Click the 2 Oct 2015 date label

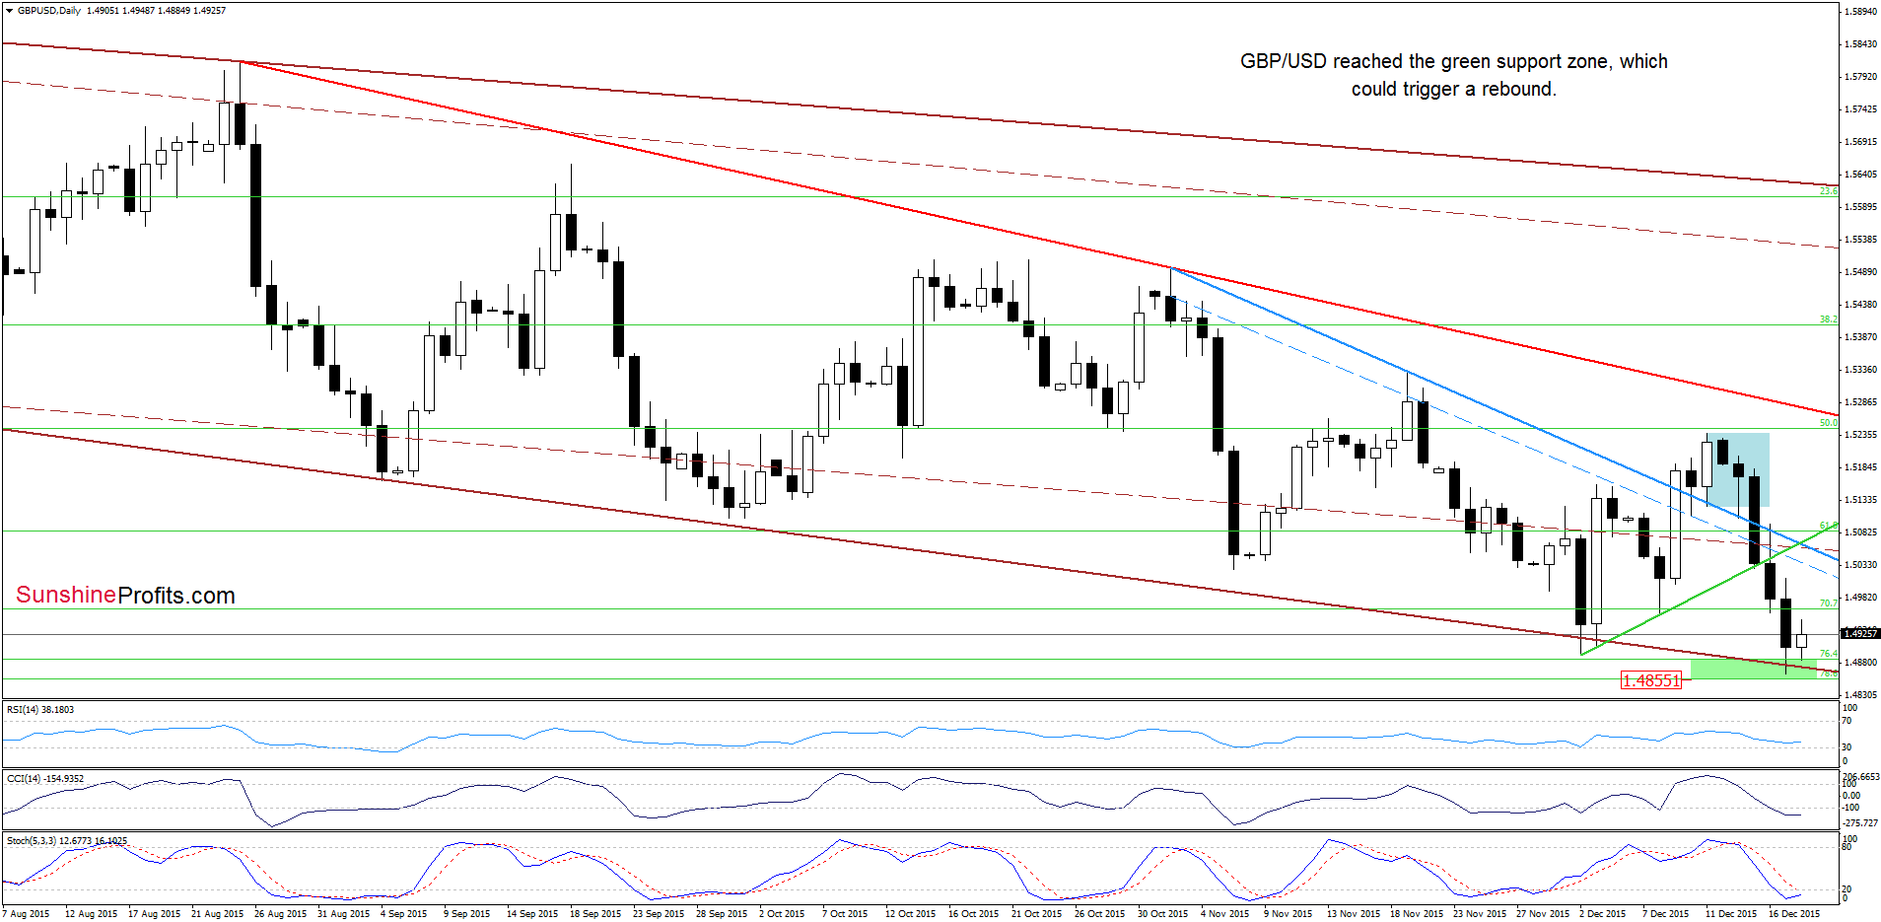click(782, 914)
